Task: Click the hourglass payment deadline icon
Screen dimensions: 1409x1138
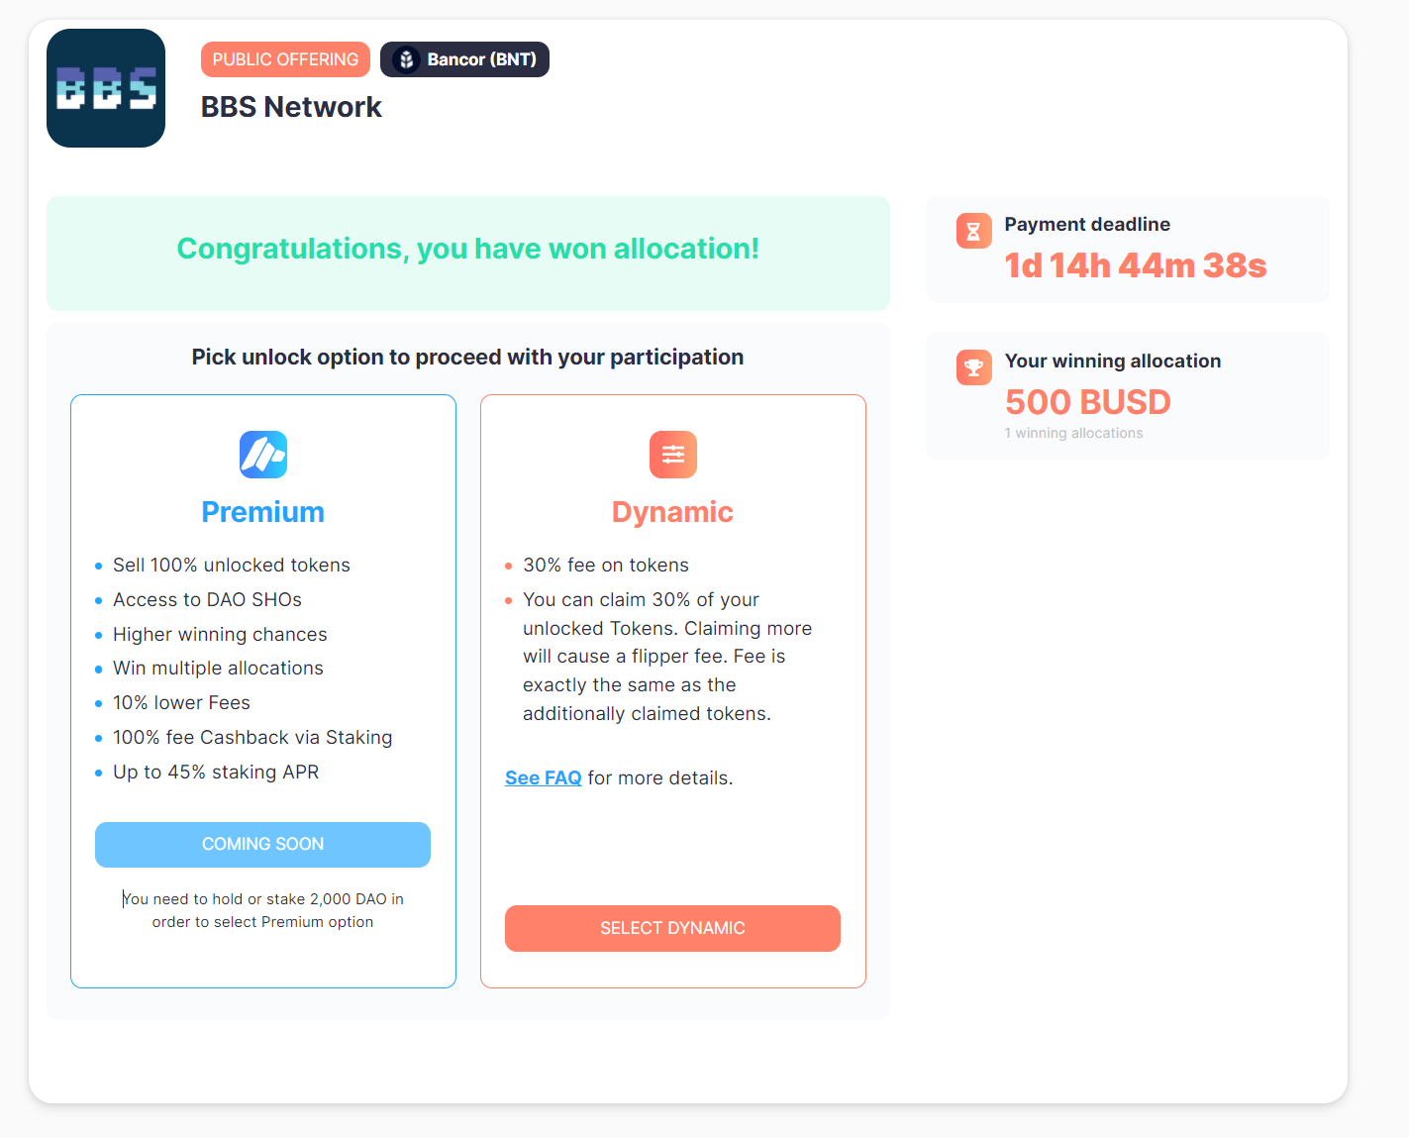Action: pyautogui.click(x=973, y=231)
